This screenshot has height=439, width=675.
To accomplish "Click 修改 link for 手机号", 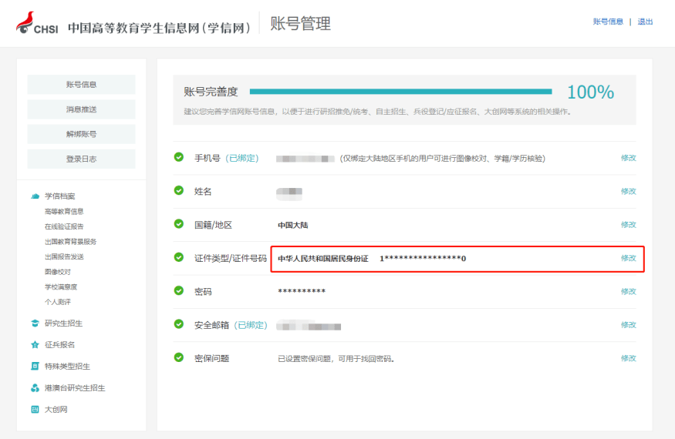I will point(628,158).
